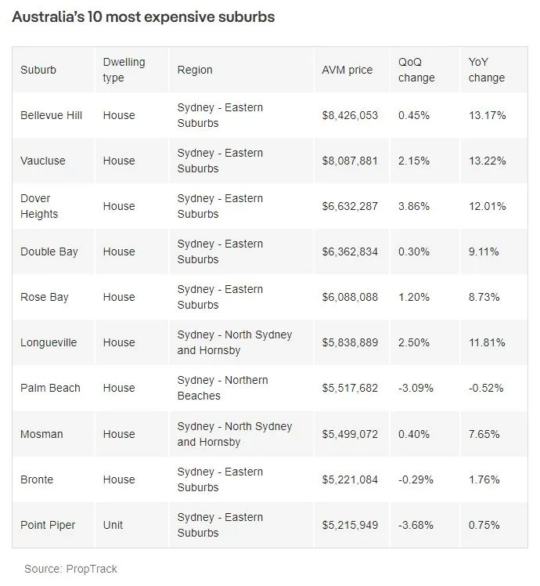
Task: Click the Dover Heights suburb name
Action: point(39,206)
